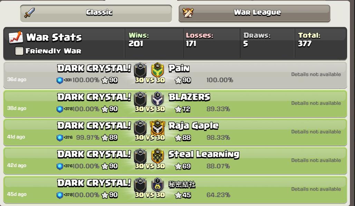Click the sword icon on Classic tab
Viewport: 355px width, 206px height.
point(30,13)
